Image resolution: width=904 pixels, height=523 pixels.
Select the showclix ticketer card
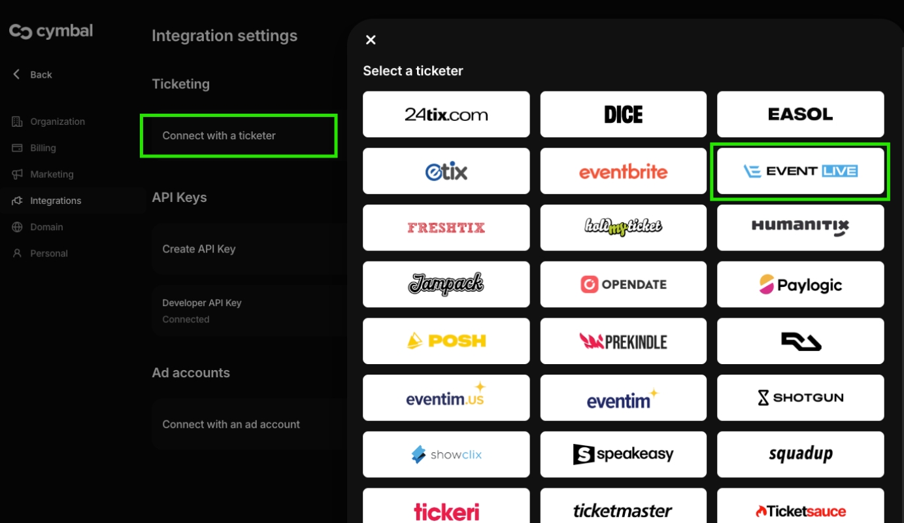coord(446,454)
